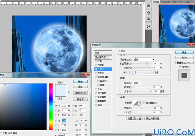Click the rainbow hue slider strip
Viewport: 195px width, 136px height.
pyautogui.click(x=51, y=107)
